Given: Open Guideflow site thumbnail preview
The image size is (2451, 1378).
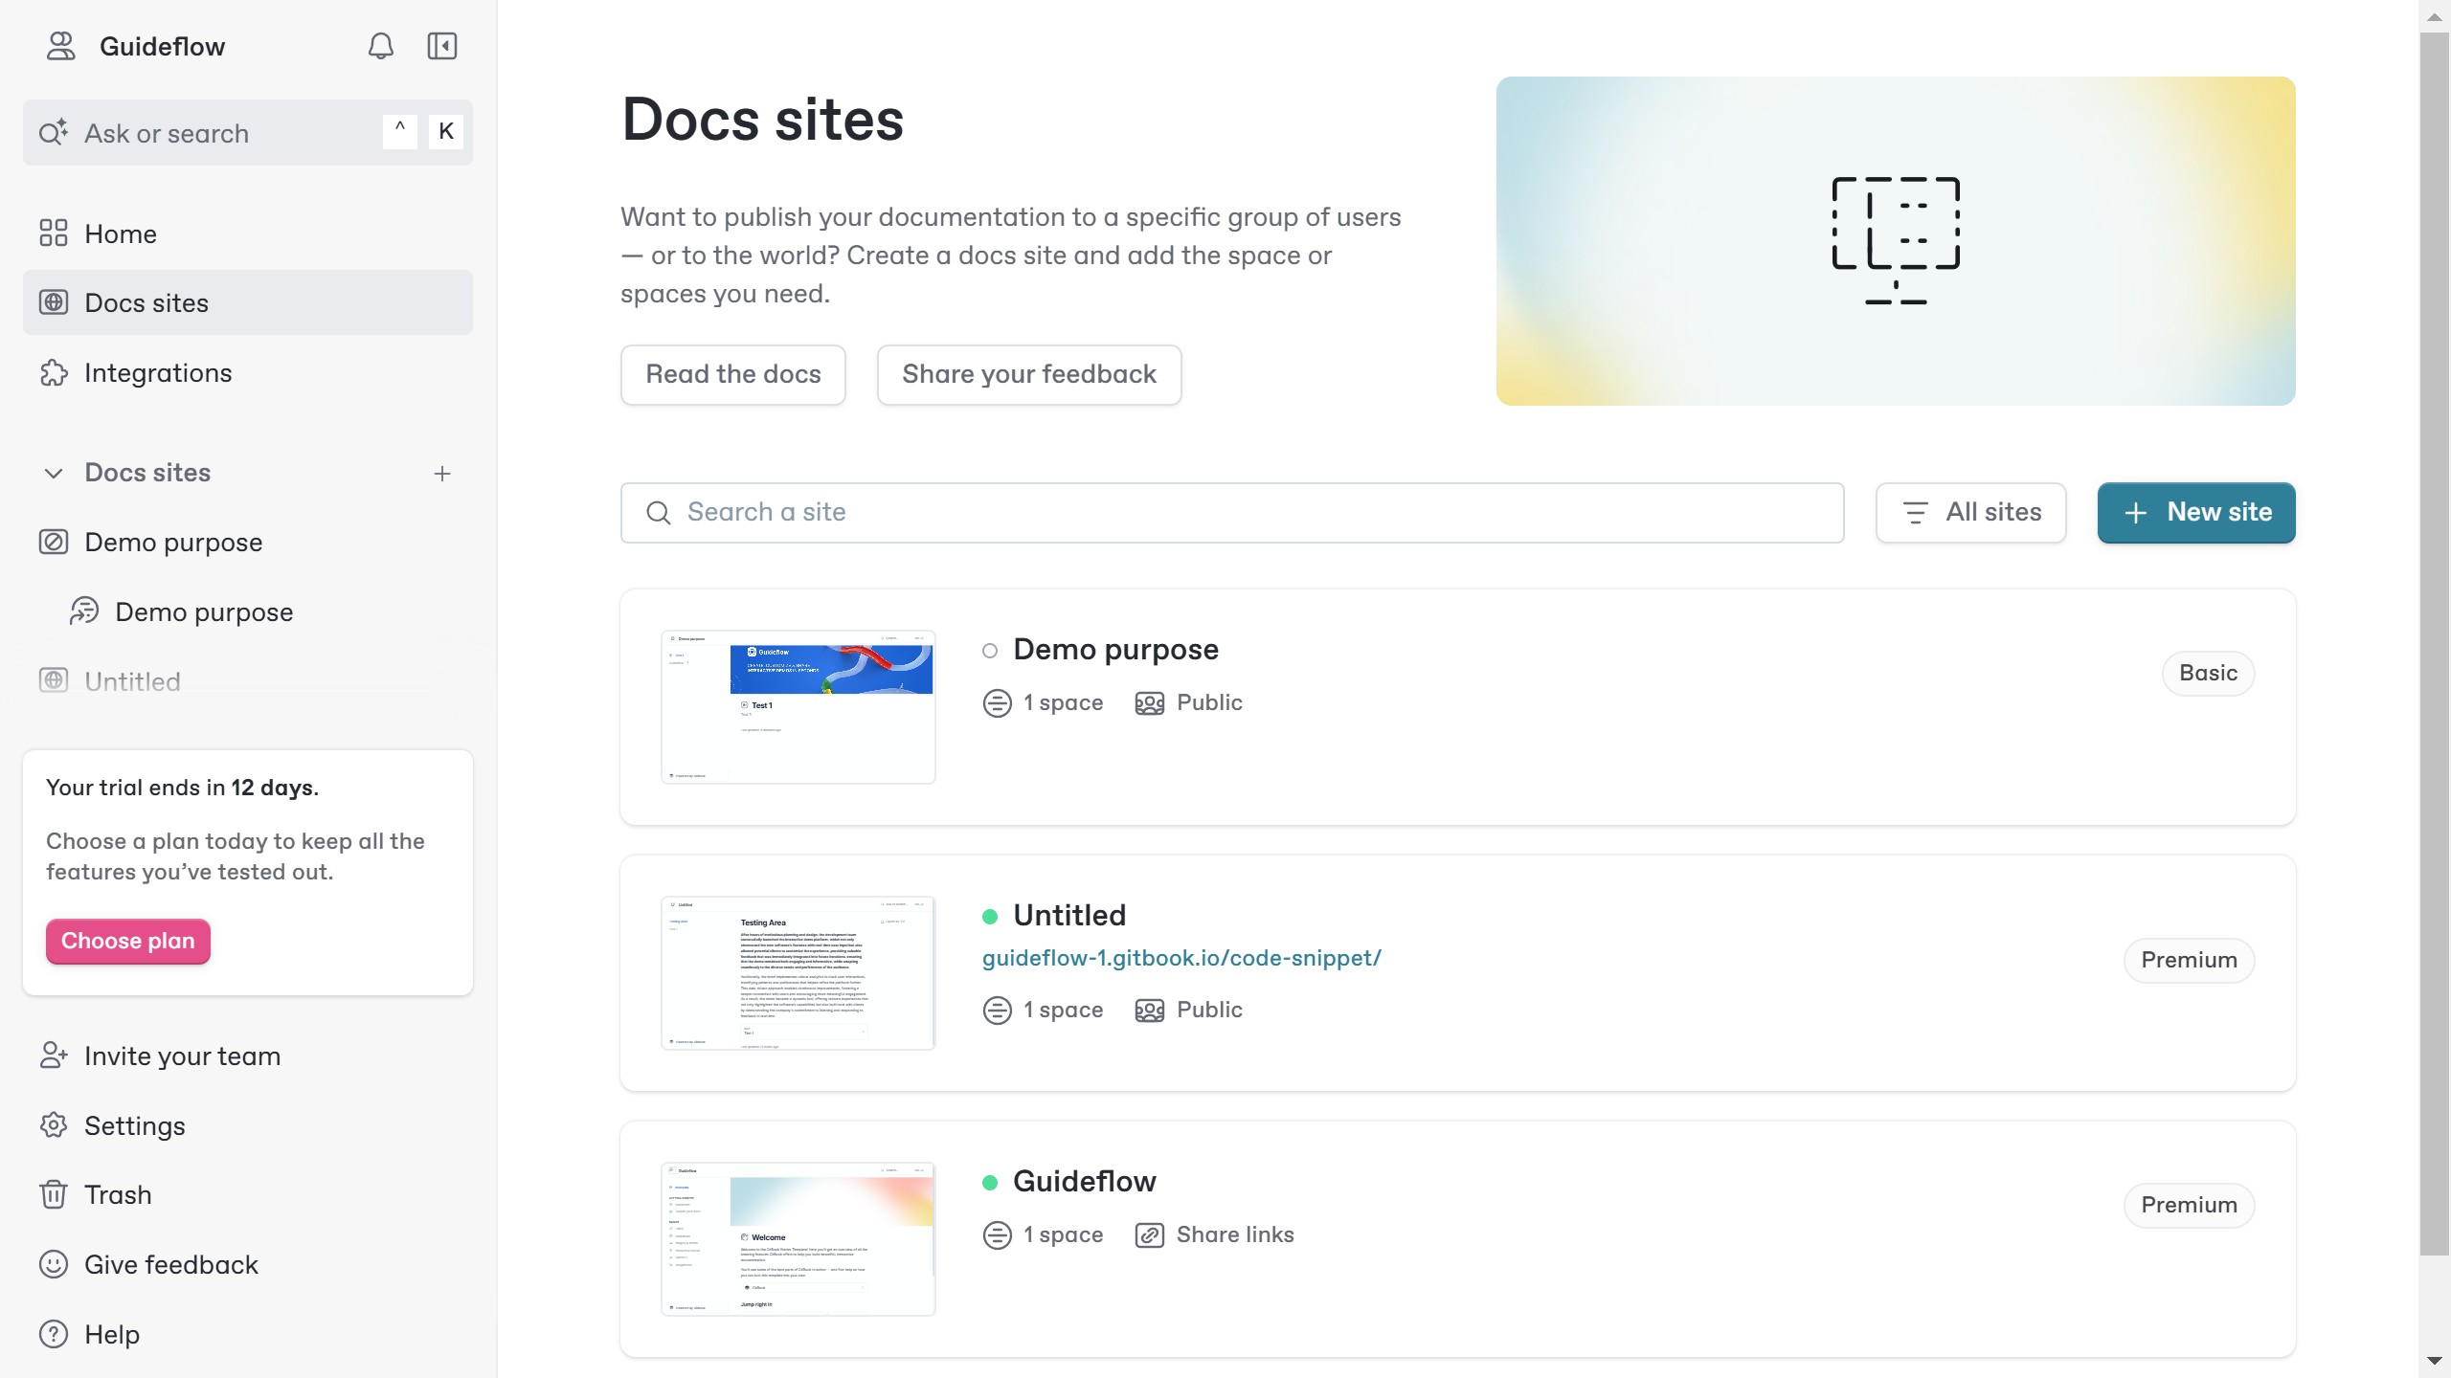Looking at the screenshot, I should [x=798, y=1239].
